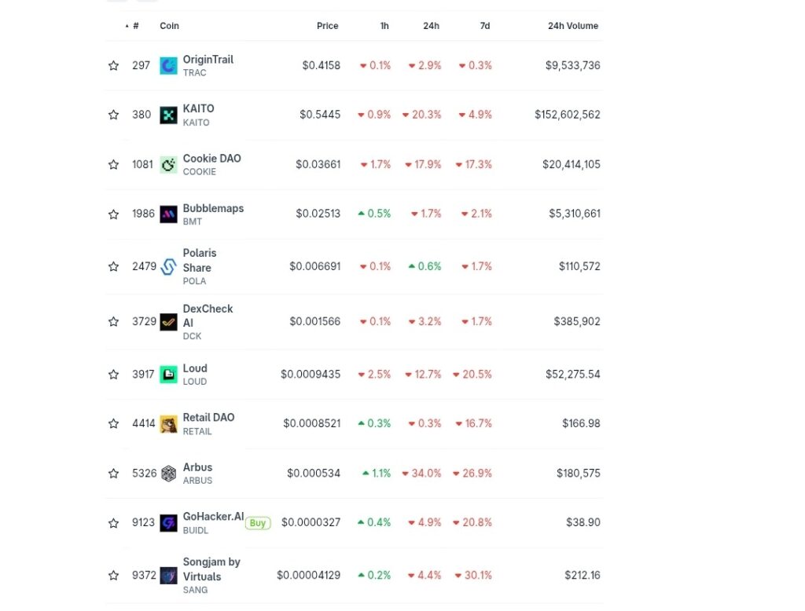Screen dimensions: 805x611
Task: Click the sort arrow beside the # header
Action: (127, 25)
